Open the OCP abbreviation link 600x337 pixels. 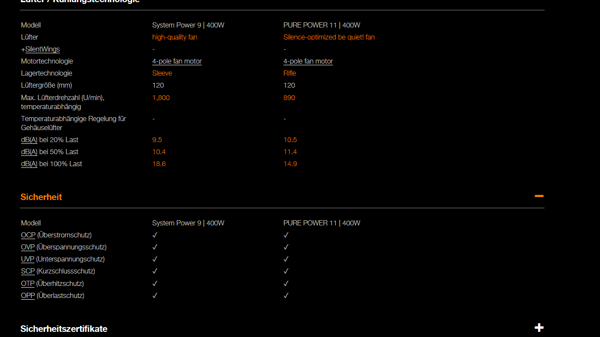tap(28, 235)
